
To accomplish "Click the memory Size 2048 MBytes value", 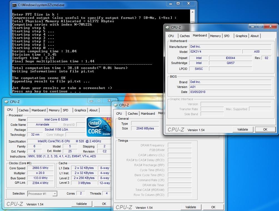I will pos(145,129).
